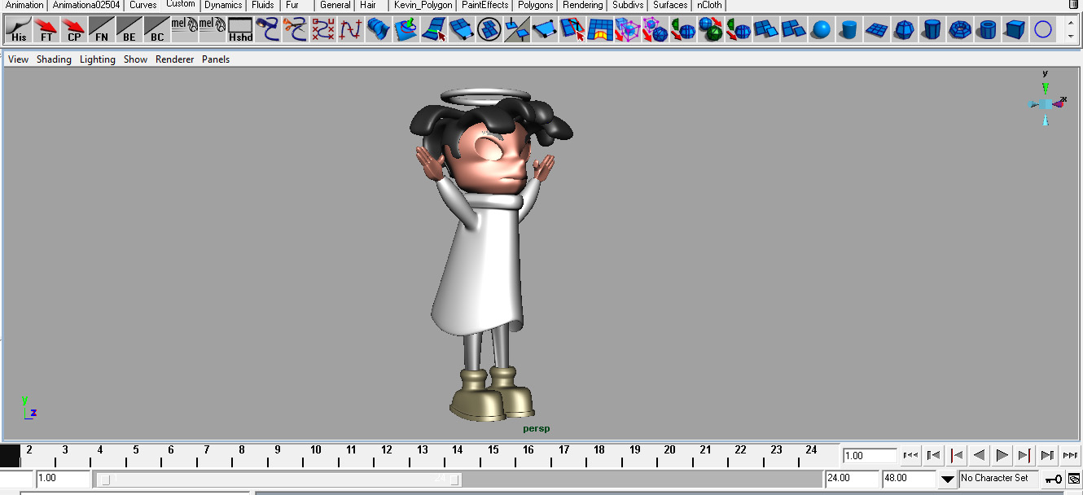
Task: Switch to the Polygons shelf tab
Action: (536, 5)
